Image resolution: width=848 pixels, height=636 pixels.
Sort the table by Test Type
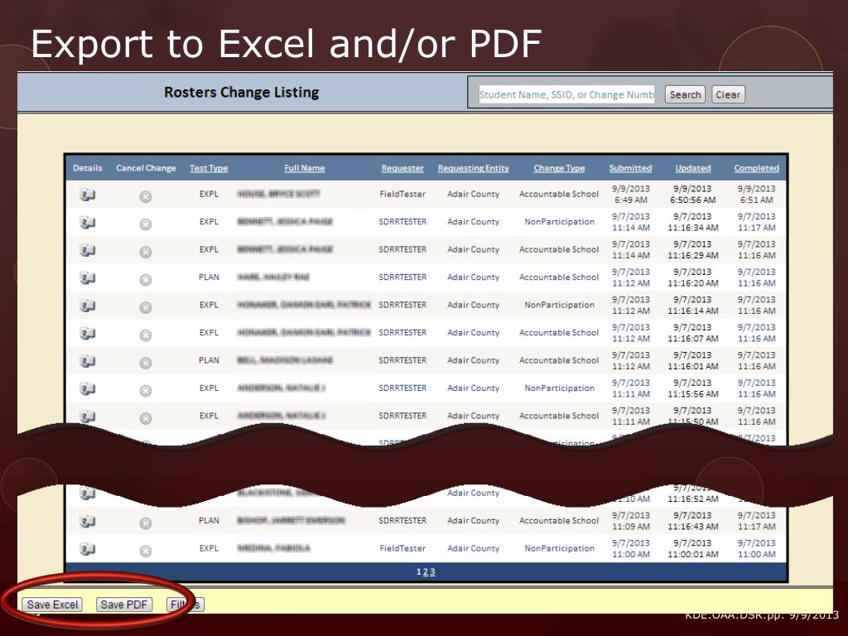click(x=209, y=168)
